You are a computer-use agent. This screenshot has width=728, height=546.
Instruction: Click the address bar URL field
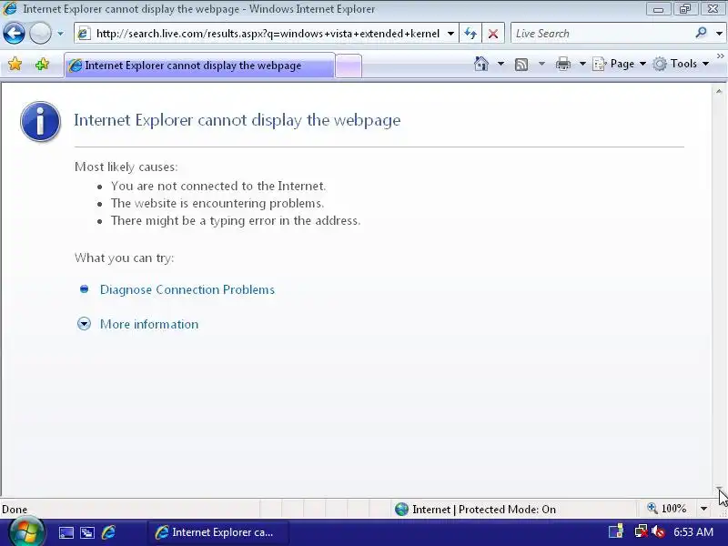(268, 34)
